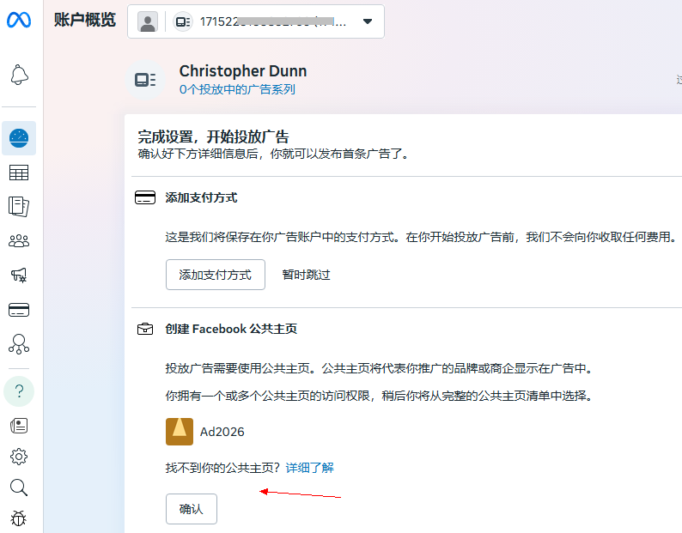Click the 0个投放中的广告系列 link
Image resolution: width=682 pixels, height=533 pixels.
237,89
